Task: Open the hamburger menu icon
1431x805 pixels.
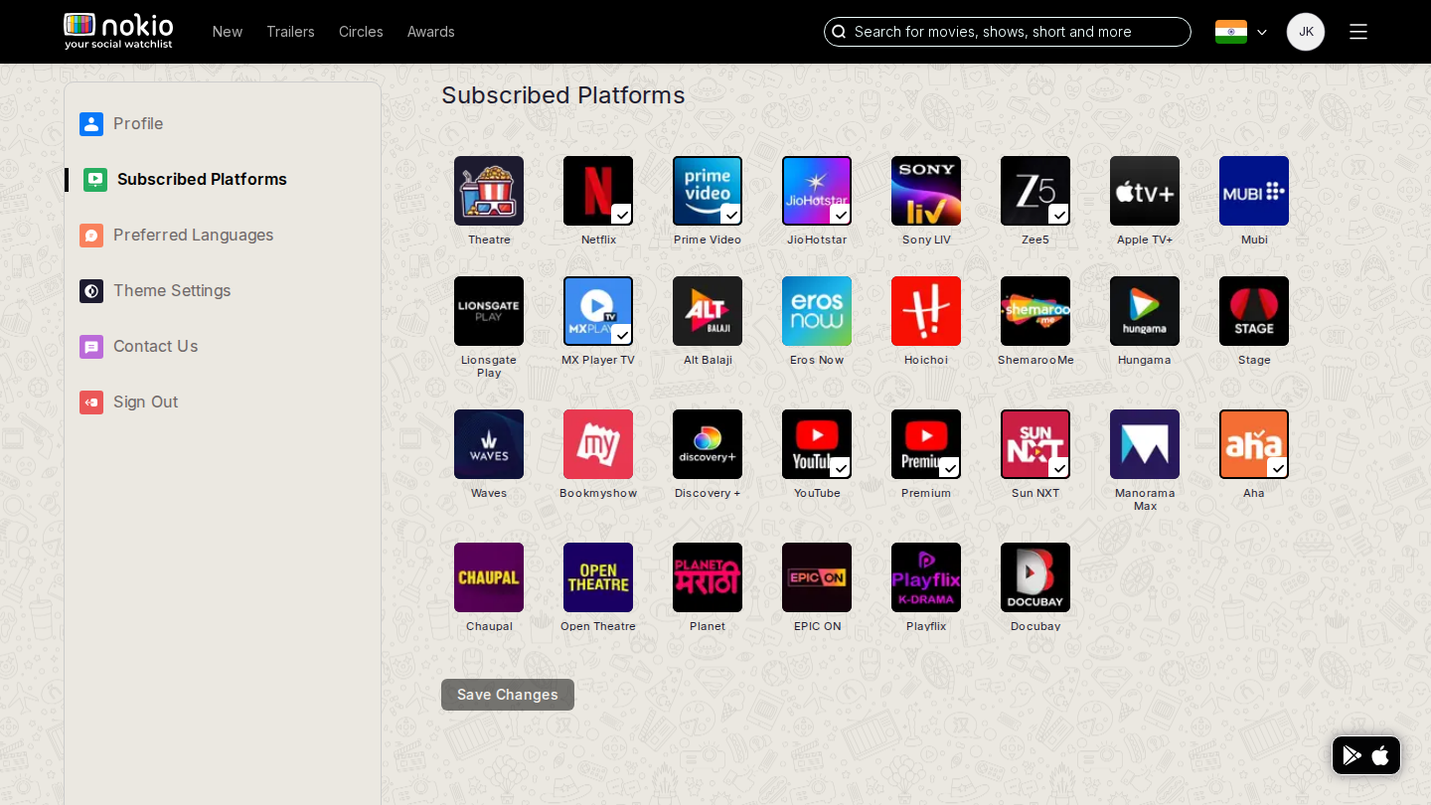Action: click(1358, 32)
